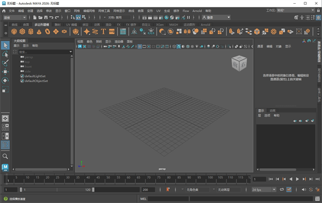The width and height of the screenshot is (322, 203).
Task: Create a polygon sphere from shelf
Action: coord(14,32)
